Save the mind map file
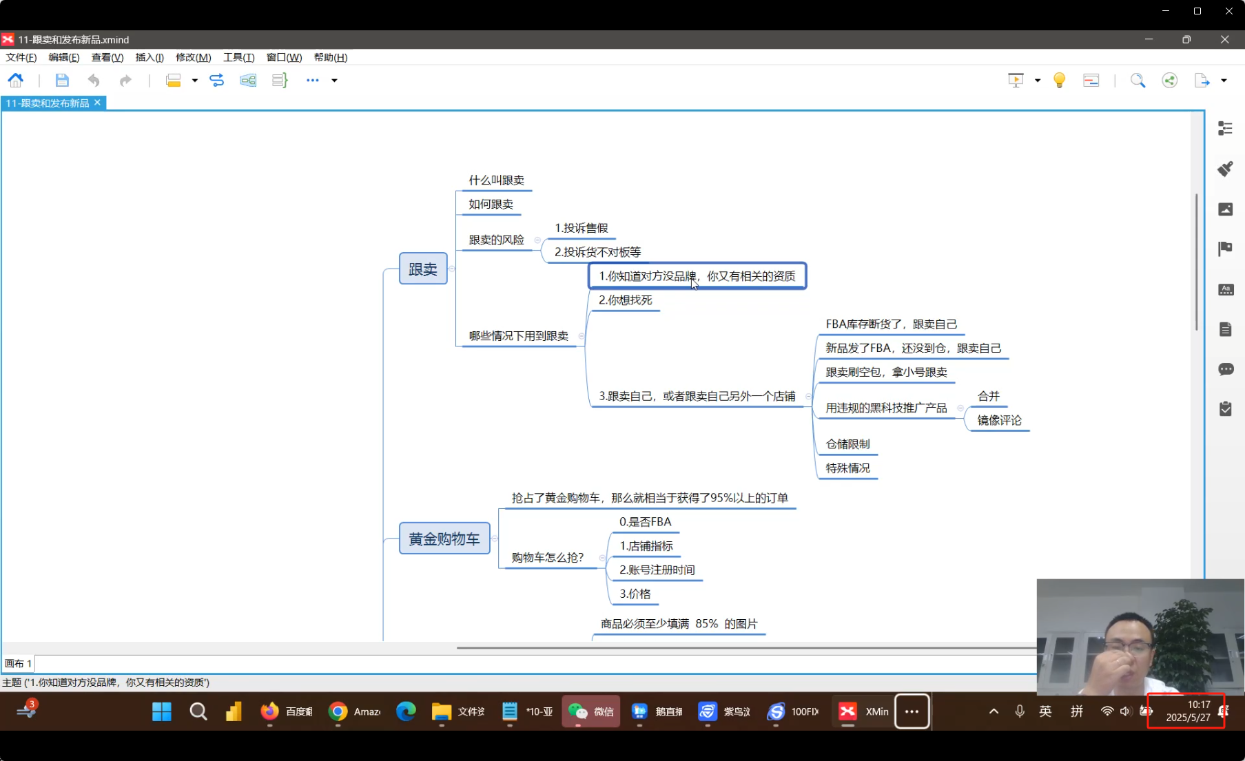The width and height of the screenshot is (1245, 761). (x=62, y=81)
